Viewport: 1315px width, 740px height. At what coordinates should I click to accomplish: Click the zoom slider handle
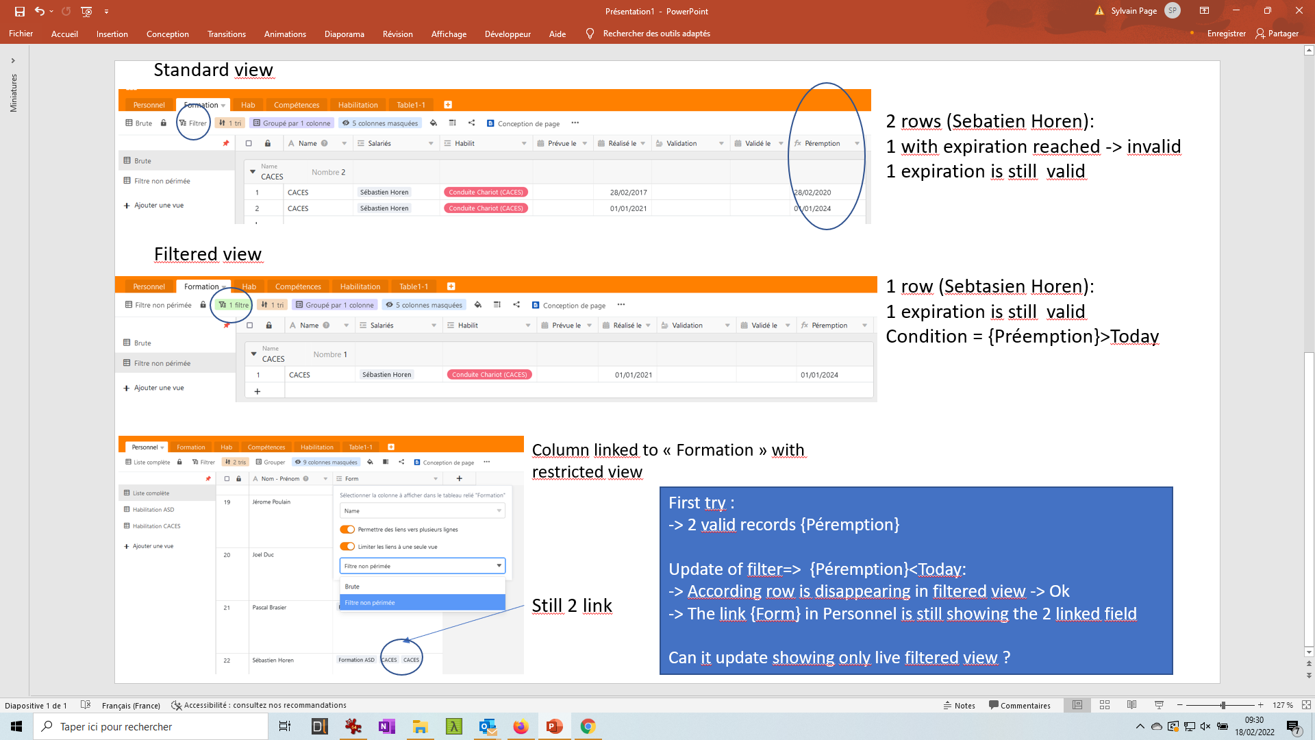(x=1223, y=705)
